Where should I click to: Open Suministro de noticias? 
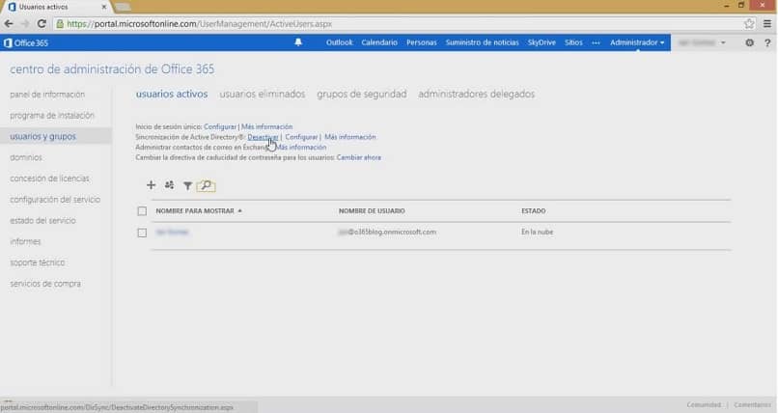[482, 42]
